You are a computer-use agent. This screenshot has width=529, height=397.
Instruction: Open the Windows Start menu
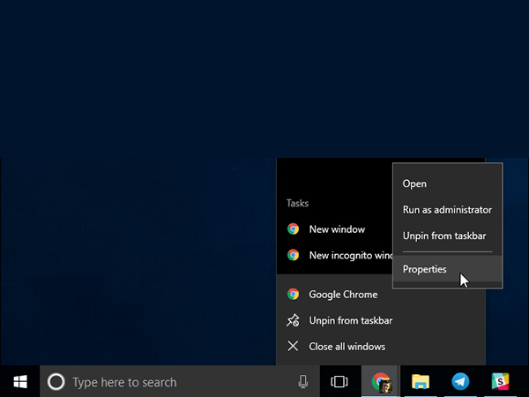tap(19, 381)
